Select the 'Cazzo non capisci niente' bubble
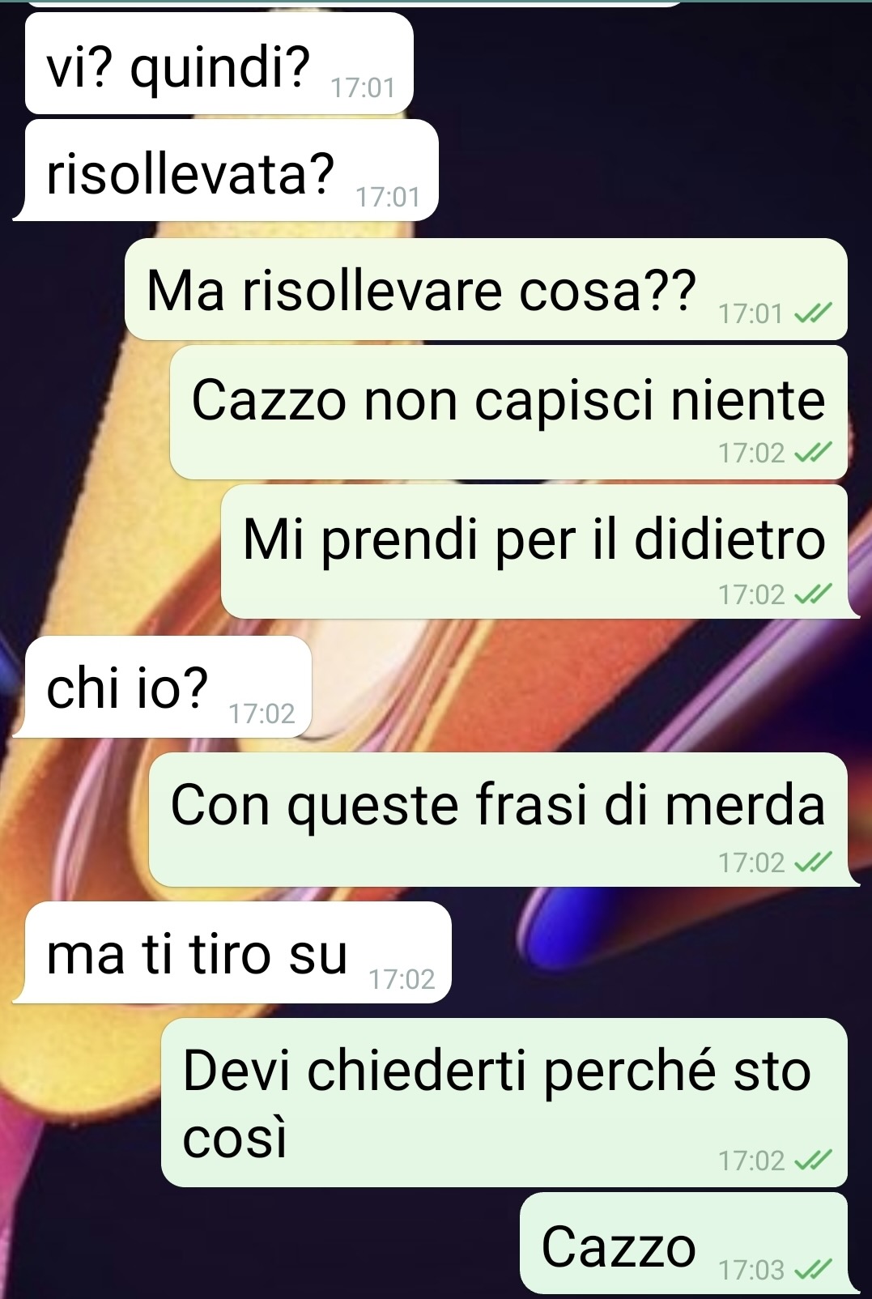 508,412
